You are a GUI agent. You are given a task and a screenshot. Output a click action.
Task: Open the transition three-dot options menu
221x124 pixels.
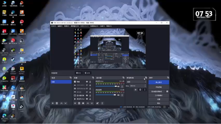(145, 90)
